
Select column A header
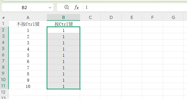(x=28, y=17)
